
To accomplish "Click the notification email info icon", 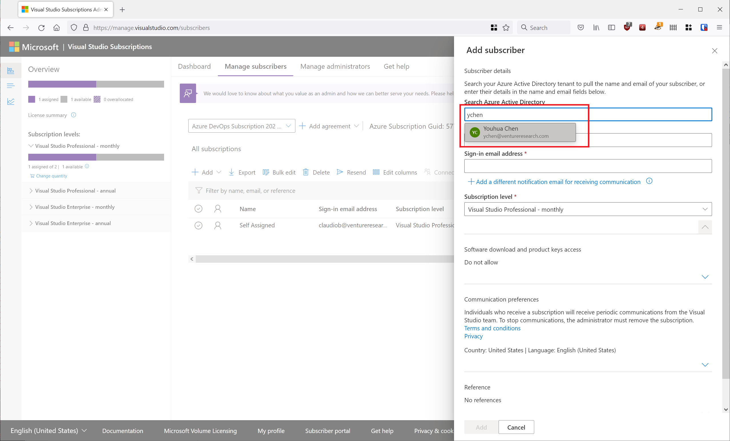I will click(649, 181).
